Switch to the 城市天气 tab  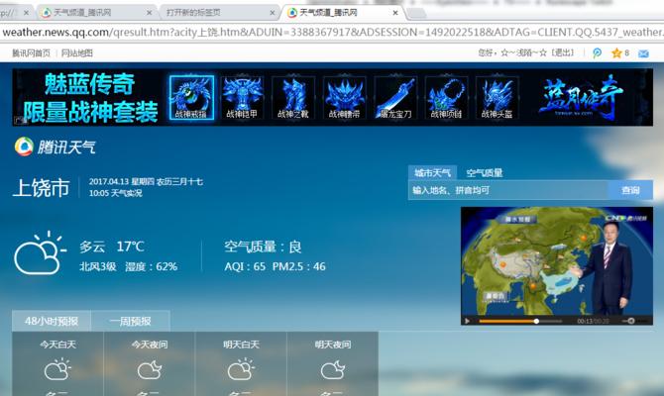click(432, 172)
